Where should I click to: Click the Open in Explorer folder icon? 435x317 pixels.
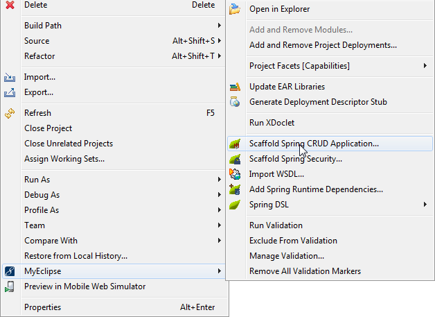[x=235, y=9]
